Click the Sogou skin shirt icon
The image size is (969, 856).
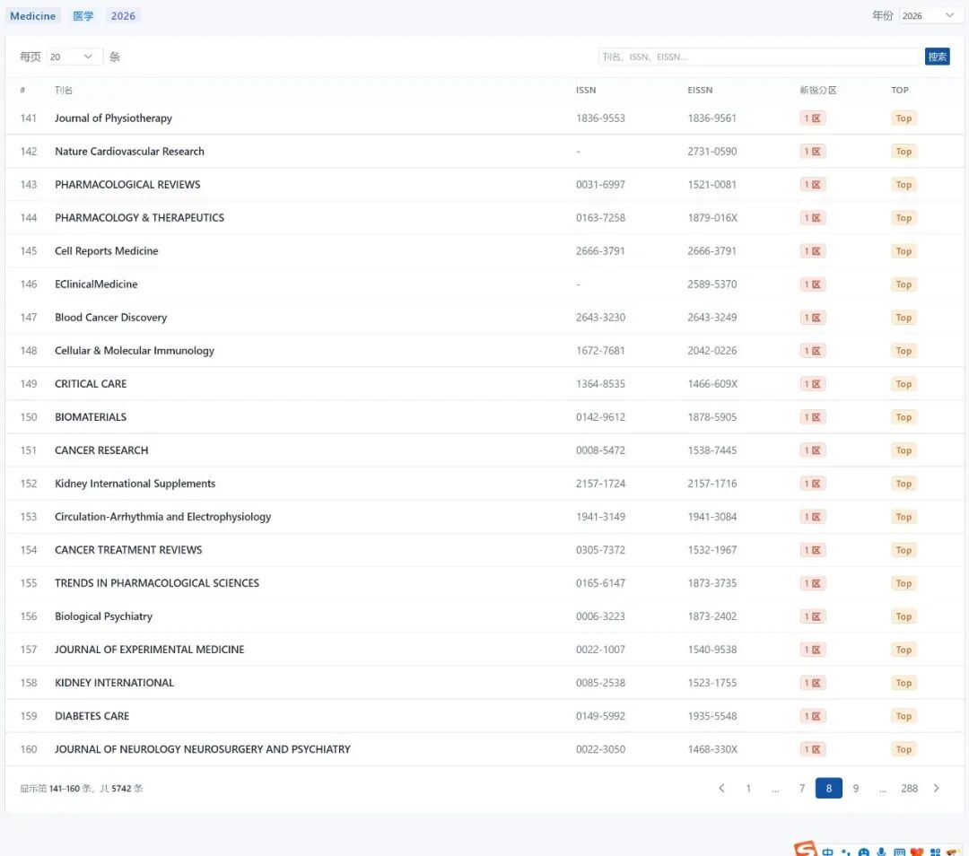917,852
